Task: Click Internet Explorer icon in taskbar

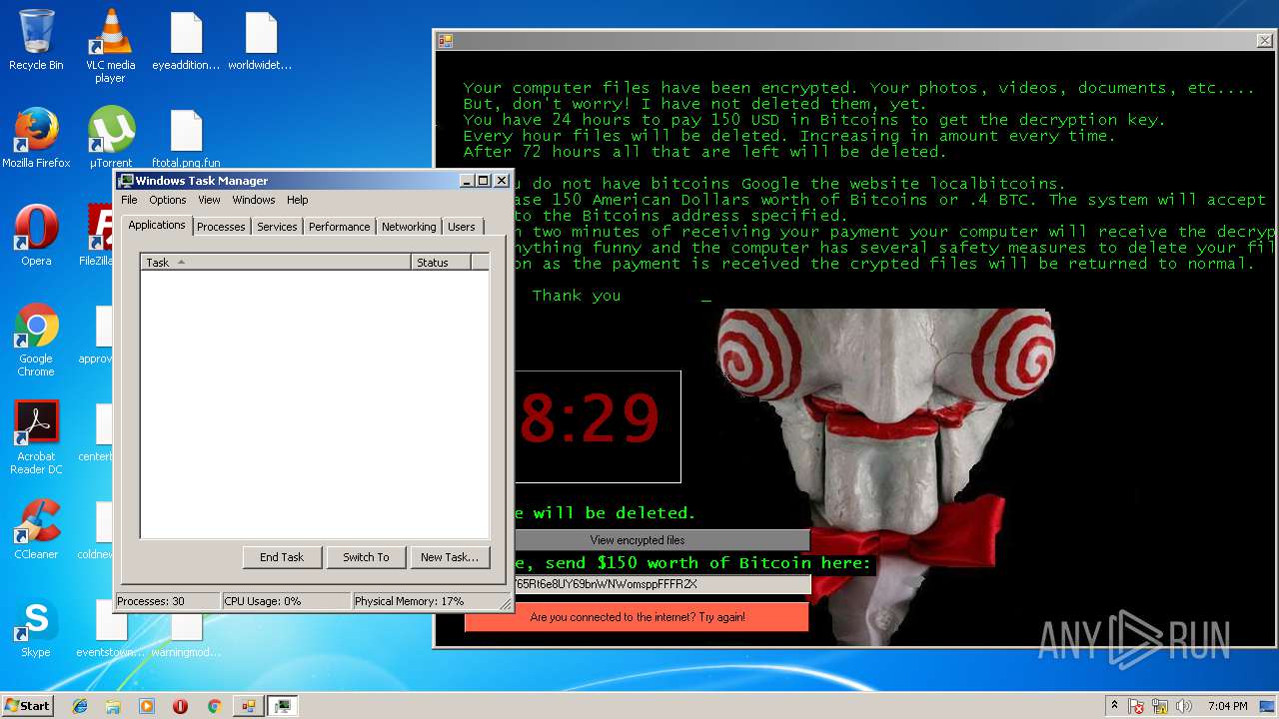Action: (x=80, y=706)
